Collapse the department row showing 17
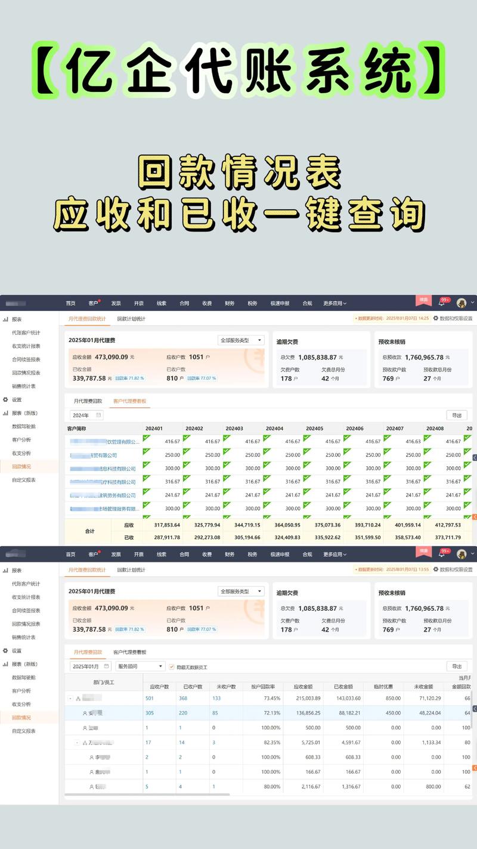This screenshot has width=477, height=849. pyautogui.click(x=77, y=743)
